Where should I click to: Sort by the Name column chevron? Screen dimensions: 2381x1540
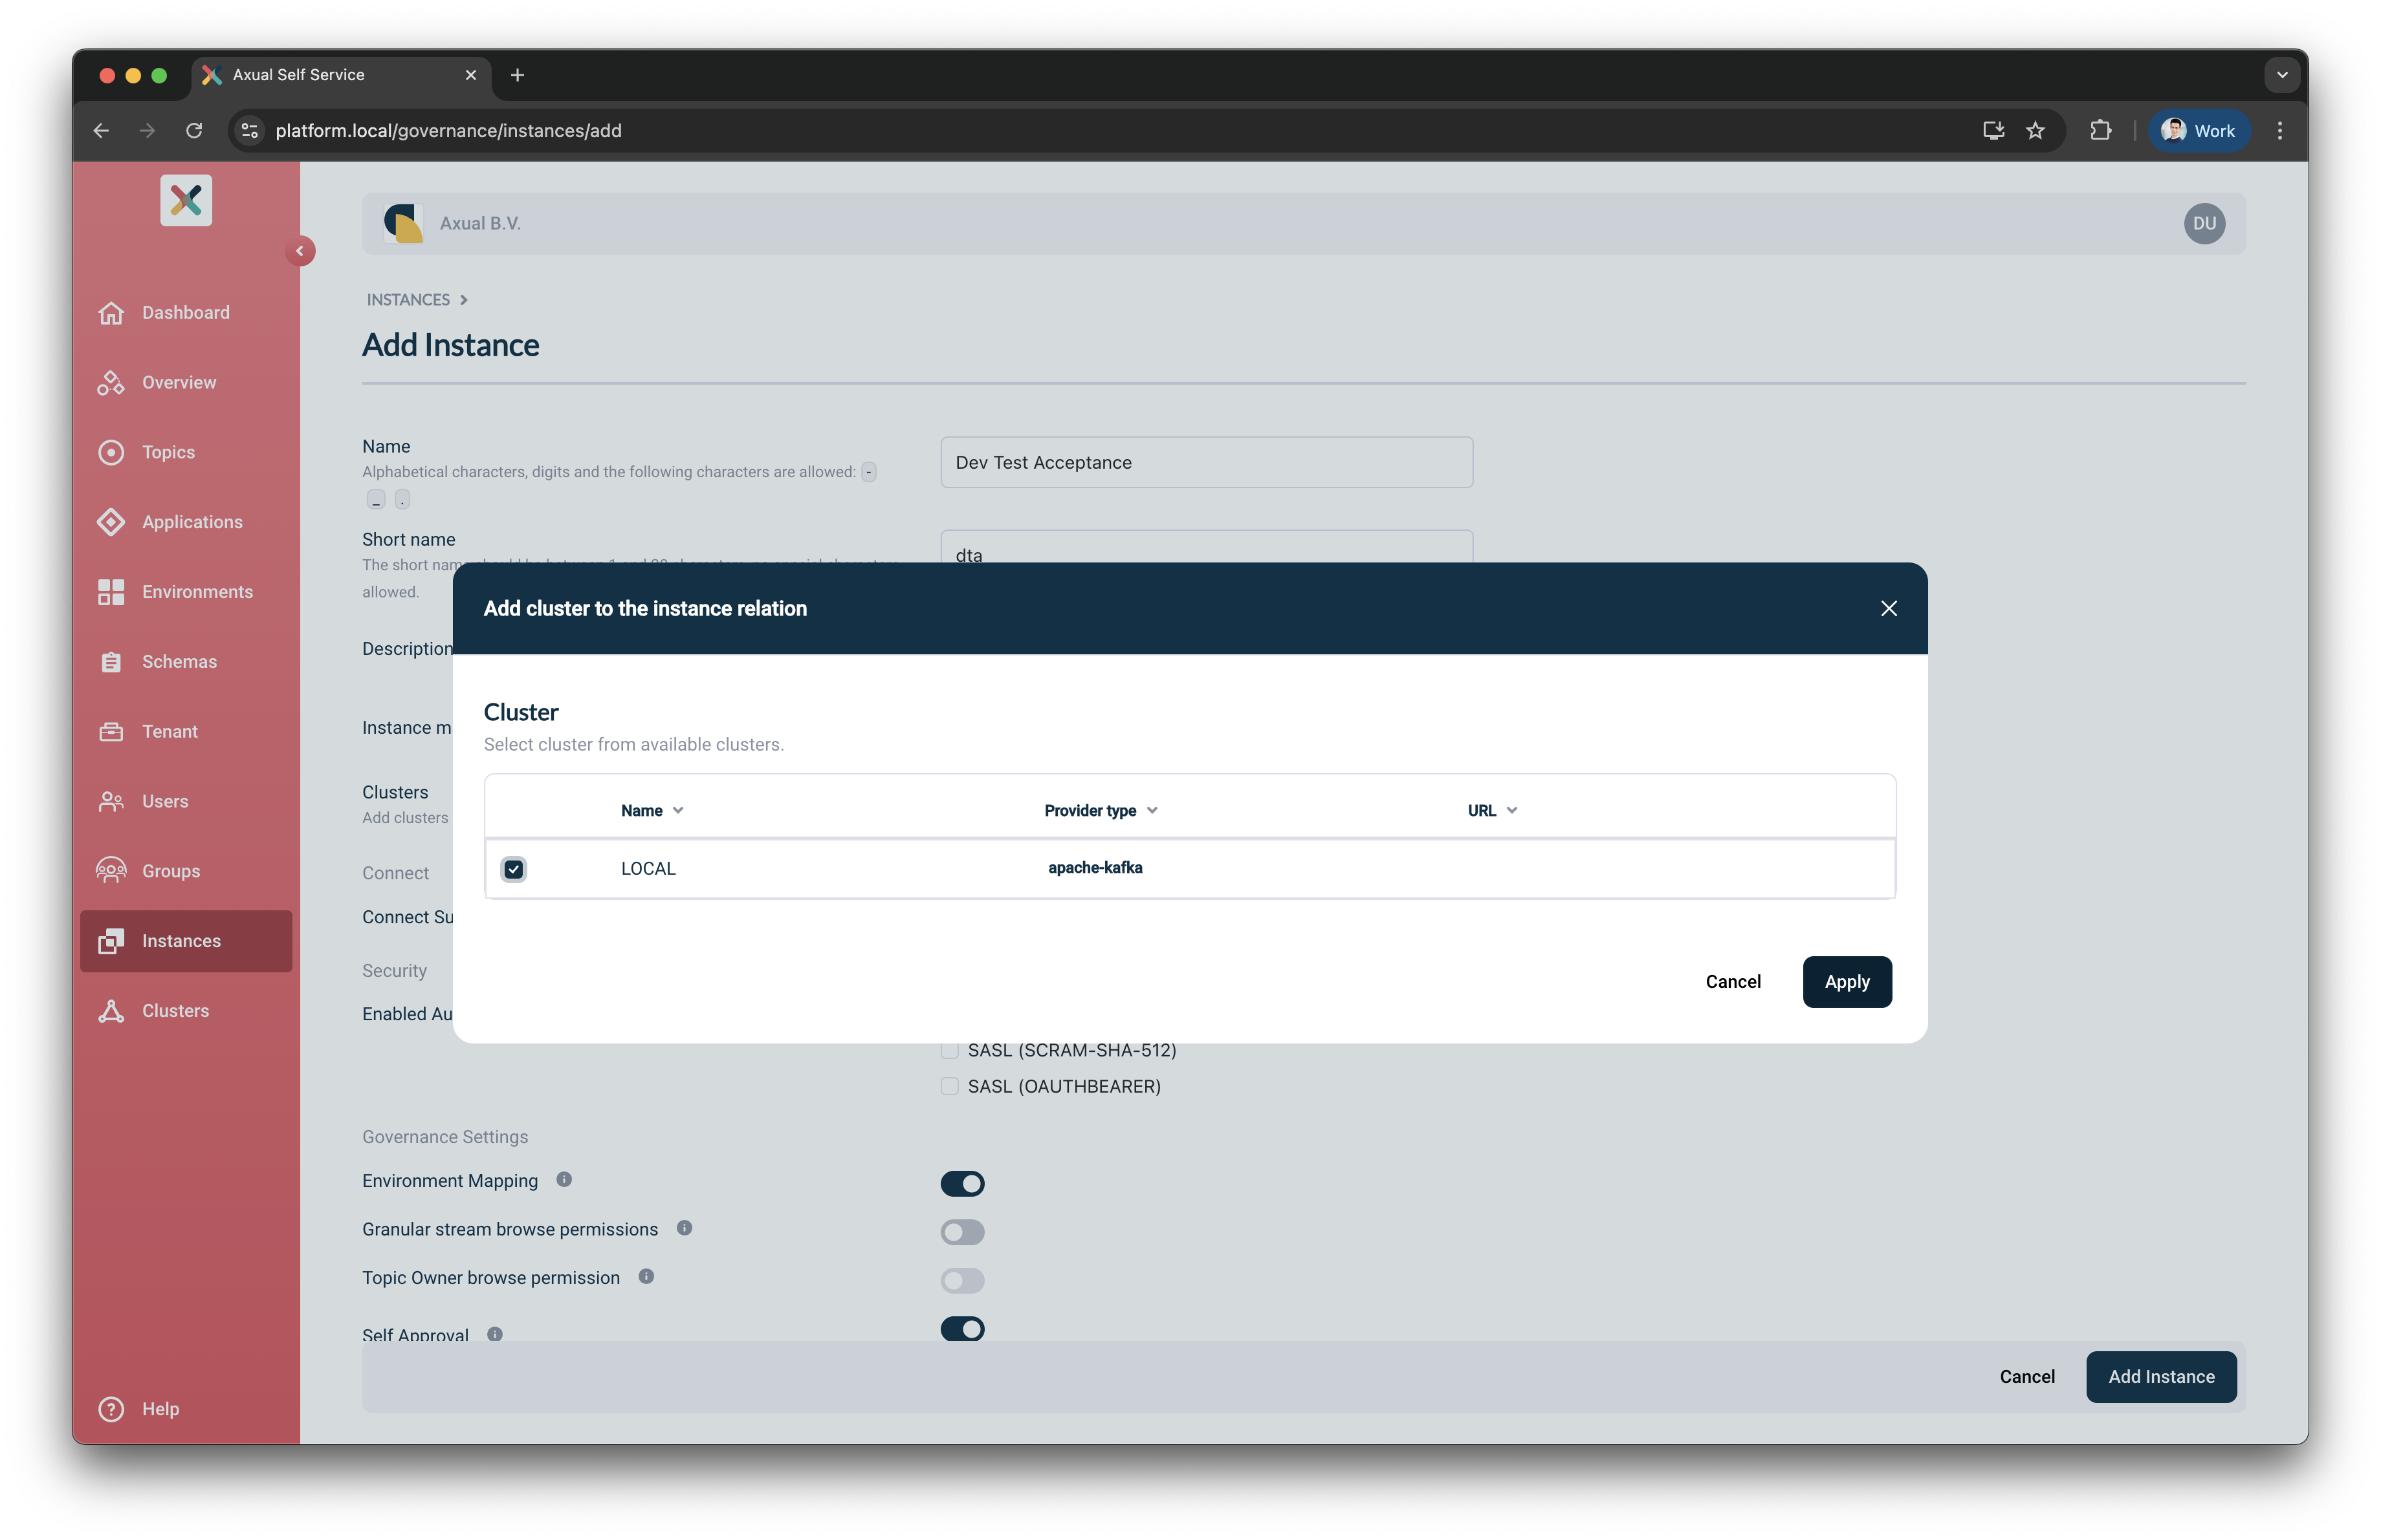678,811
